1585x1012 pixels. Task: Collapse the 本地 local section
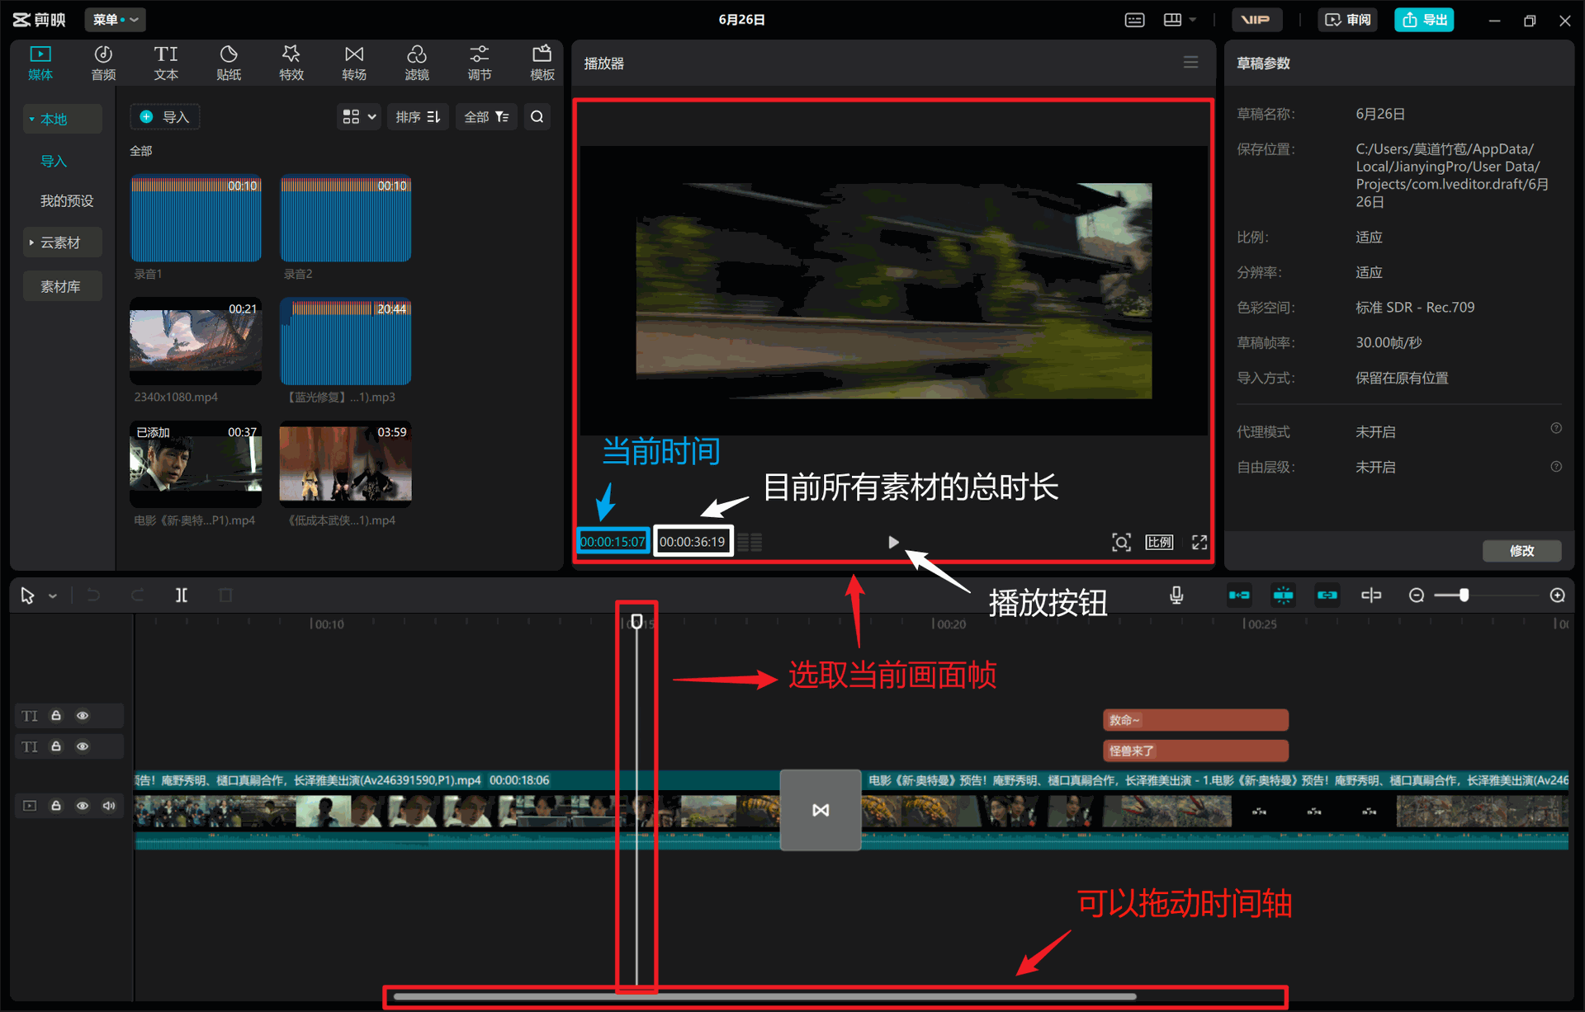[x=63, y=119]
